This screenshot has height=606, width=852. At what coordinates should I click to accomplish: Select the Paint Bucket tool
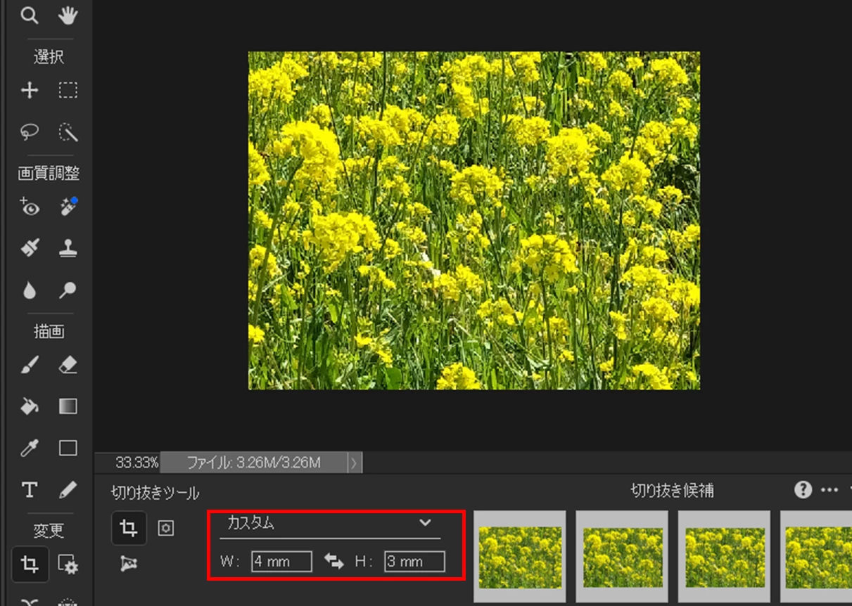[30, 406]
